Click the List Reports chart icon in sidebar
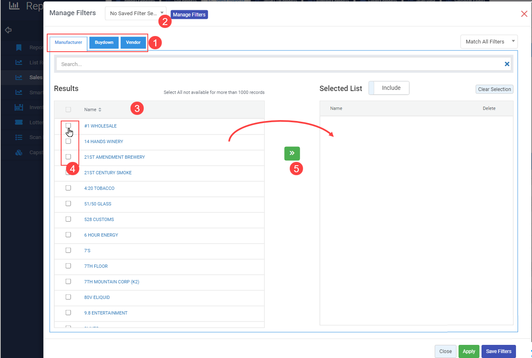 click(x=19, y=62)
